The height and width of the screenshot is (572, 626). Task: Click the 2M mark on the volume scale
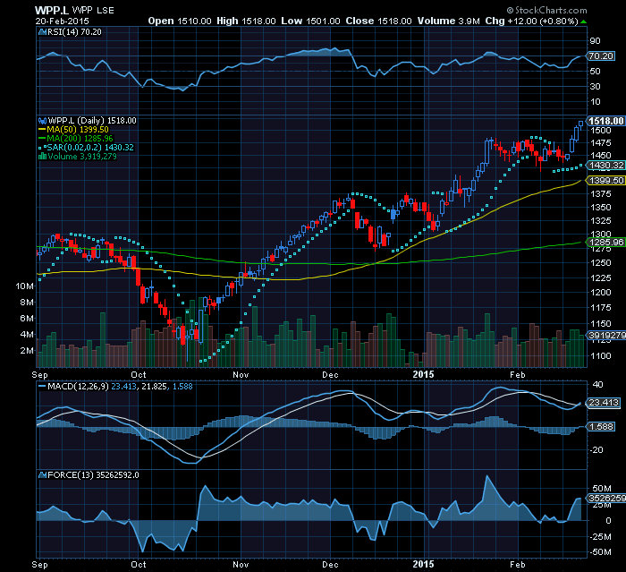[x=27, y=351]
